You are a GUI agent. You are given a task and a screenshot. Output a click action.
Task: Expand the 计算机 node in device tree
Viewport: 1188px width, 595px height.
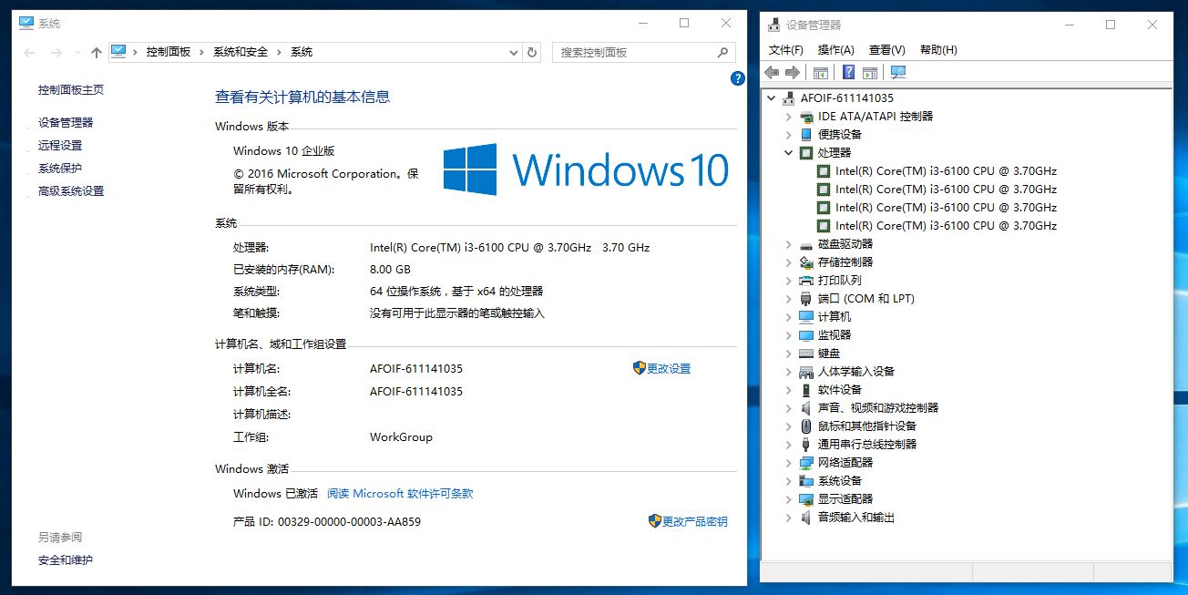(789, 316)
